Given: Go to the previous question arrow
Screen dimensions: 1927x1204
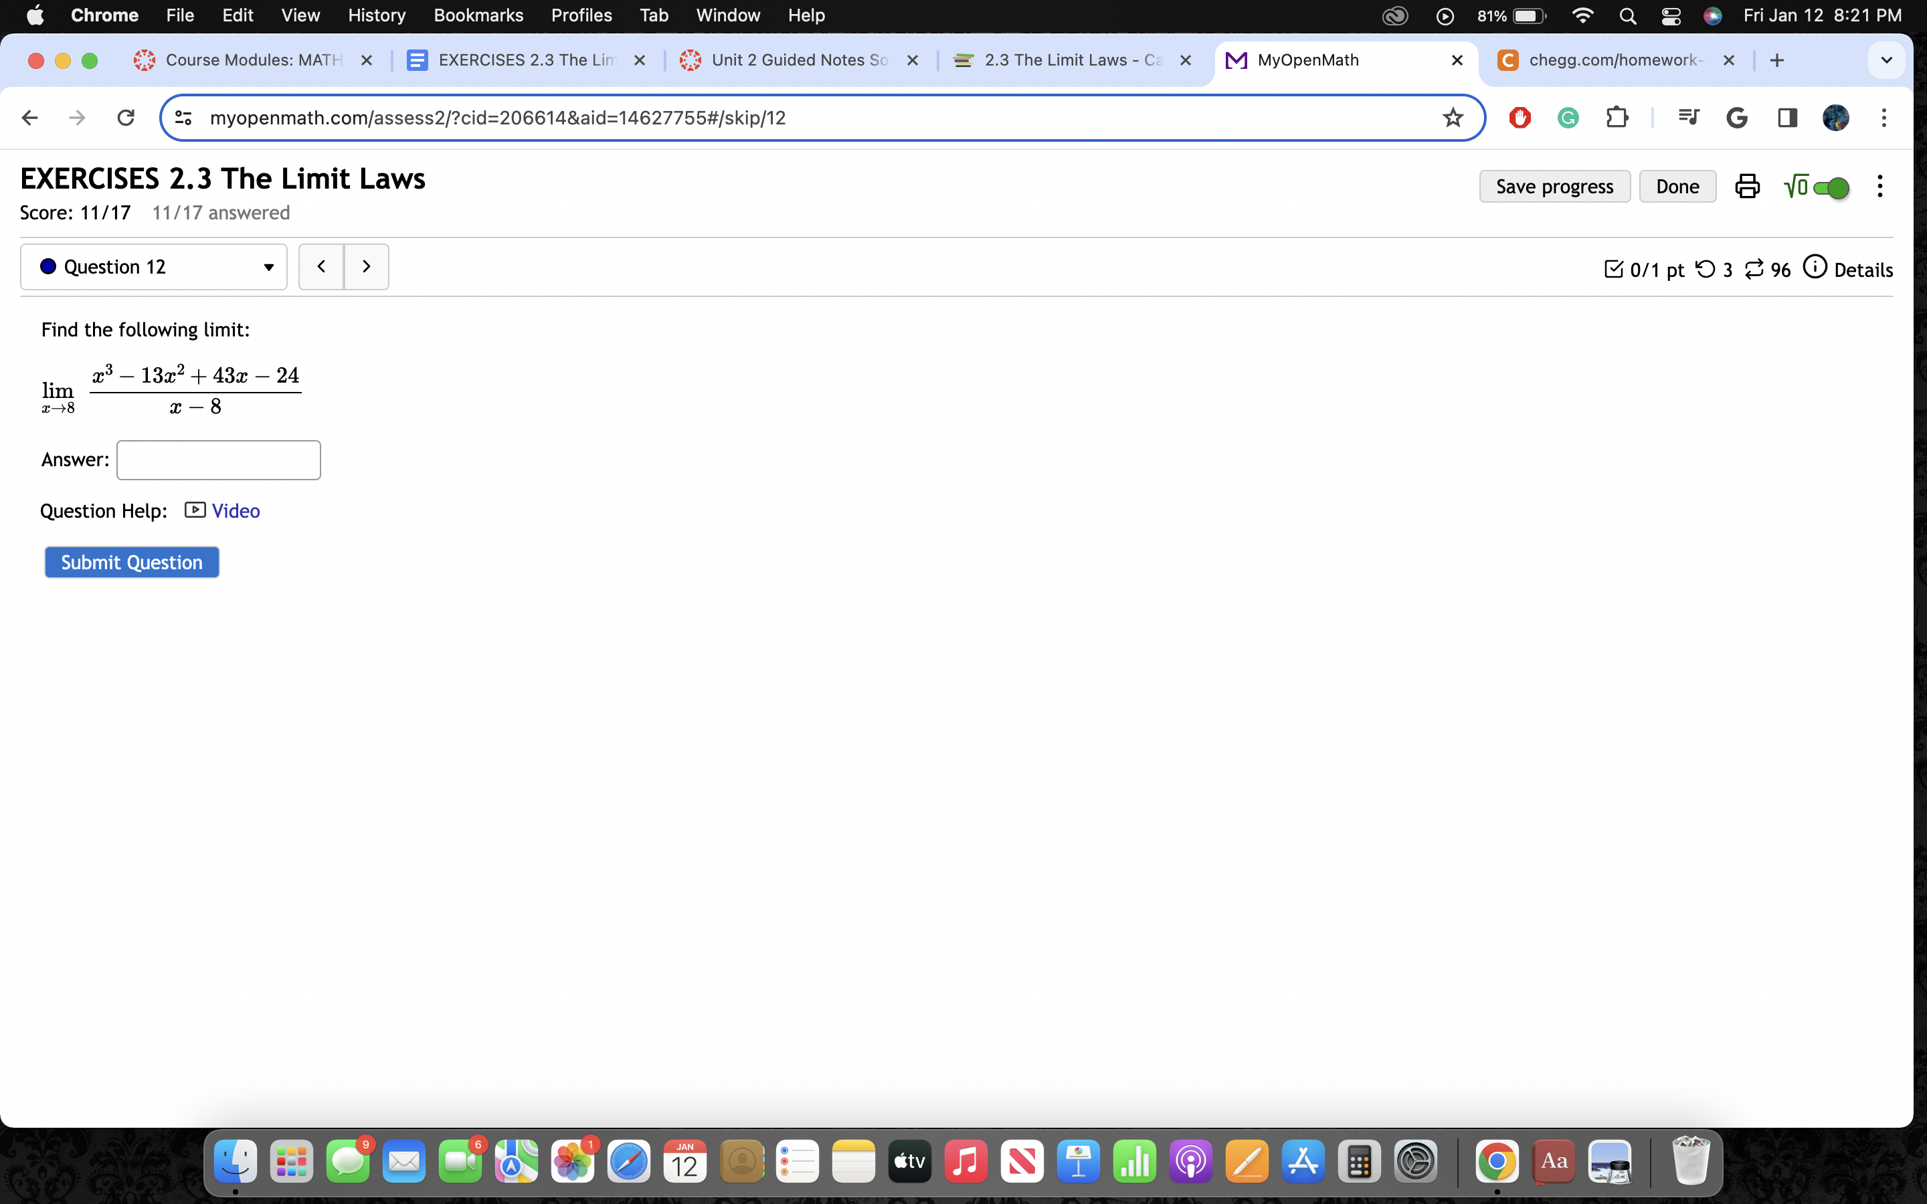Looking at the screenshot, I should tap(321, 267).
